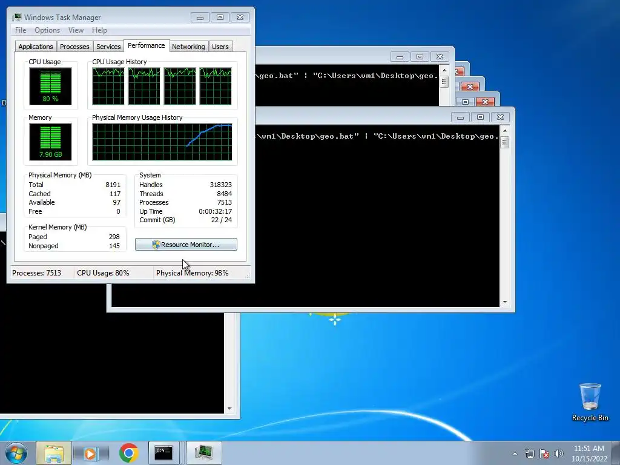The image size is (620, 465).
Task: Click the Up Time value 0:00:32:17
Action: coord(215,211)
